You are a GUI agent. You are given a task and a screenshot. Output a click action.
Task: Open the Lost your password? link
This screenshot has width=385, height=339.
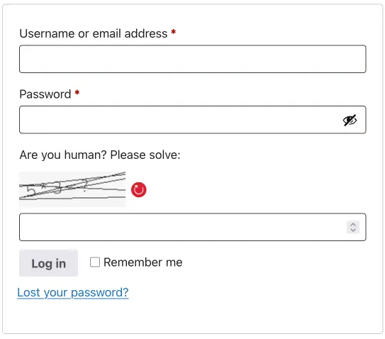(73, 293)
